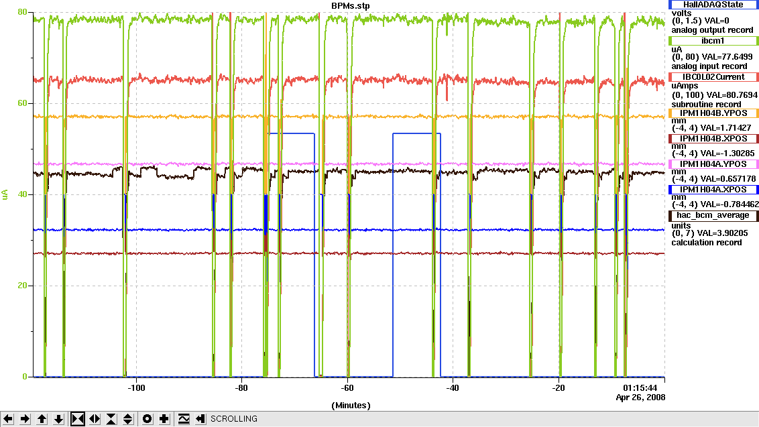Click the 80 y-axis tick label
This screenshot has width=759, height=427.
coord(22,12)
